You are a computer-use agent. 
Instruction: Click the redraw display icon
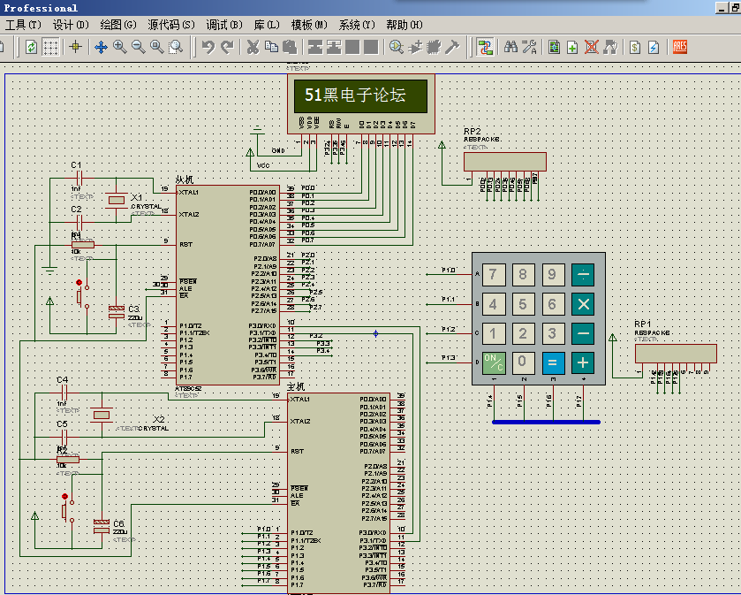(x=32, y=47)
